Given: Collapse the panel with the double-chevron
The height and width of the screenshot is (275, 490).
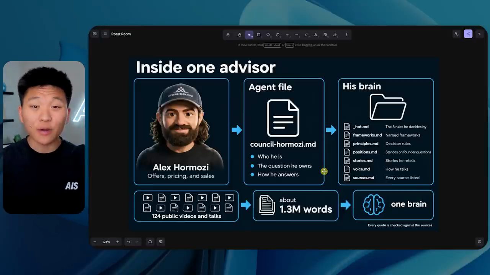Looking at the screenshot, I should point(479,34).
